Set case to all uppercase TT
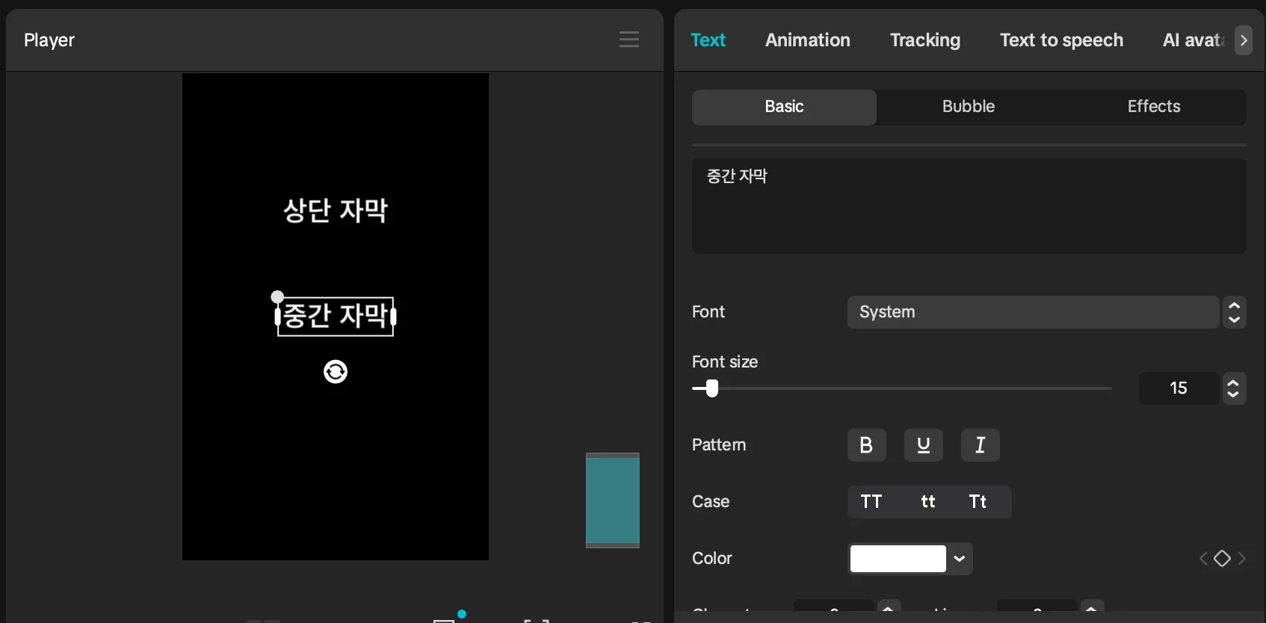 [871, 502]
